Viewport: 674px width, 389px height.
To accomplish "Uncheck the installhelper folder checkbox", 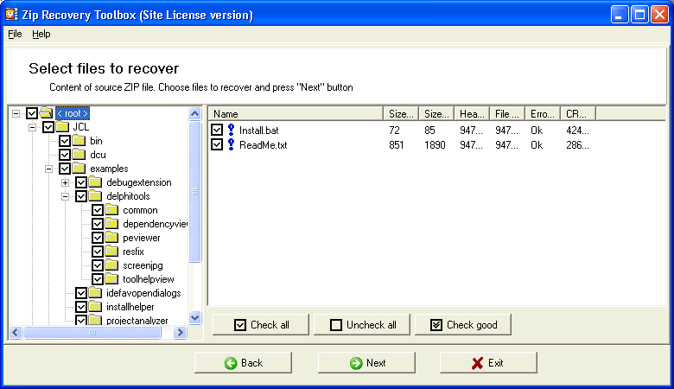I will pyautogui.click(x=81, y=307).
